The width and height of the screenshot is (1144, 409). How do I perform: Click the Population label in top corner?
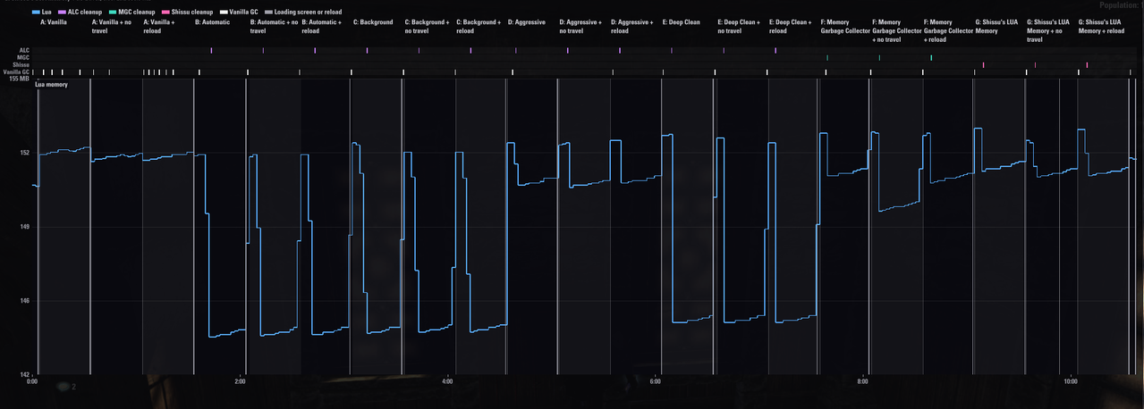tap(1123, 4)
